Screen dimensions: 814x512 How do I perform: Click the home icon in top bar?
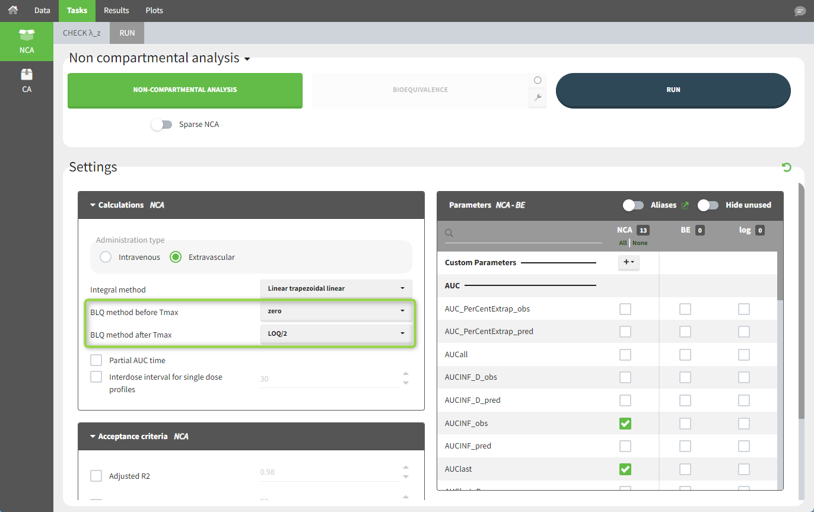pos(13,10)
